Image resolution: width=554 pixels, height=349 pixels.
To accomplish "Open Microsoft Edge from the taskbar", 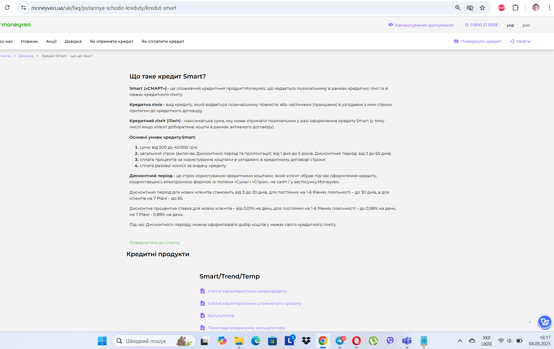I will [x=256, y=341].
